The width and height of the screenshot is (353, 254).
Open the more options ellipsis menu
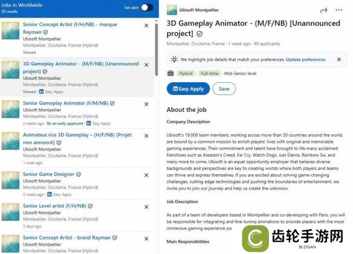tap(339, 10)
